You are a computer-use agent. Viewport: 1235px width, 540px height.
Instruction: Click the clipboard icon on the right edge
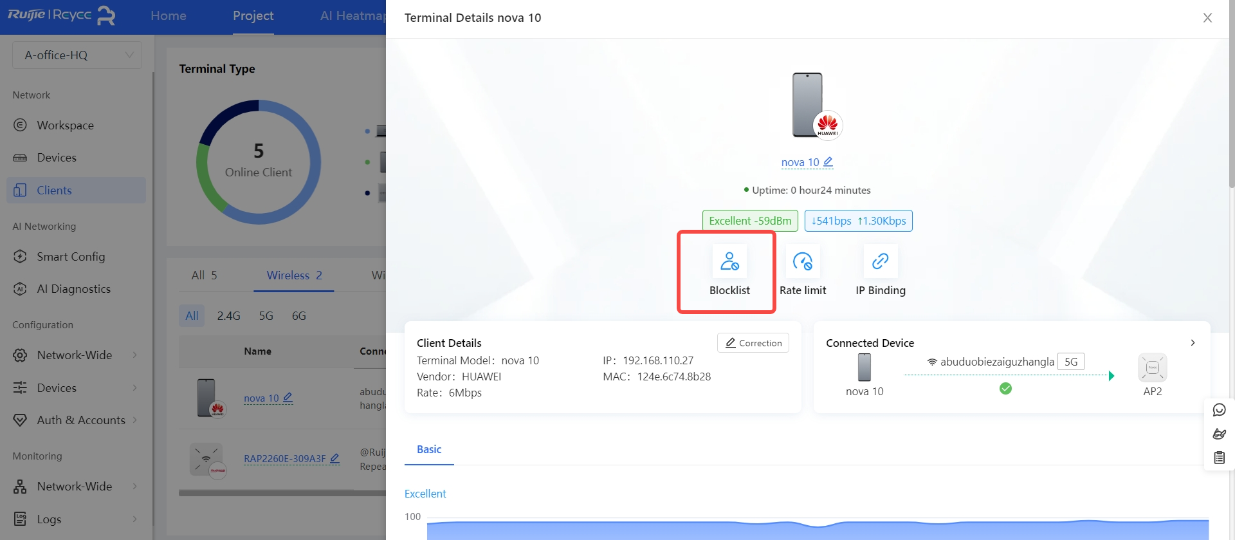coord(1219,458)
